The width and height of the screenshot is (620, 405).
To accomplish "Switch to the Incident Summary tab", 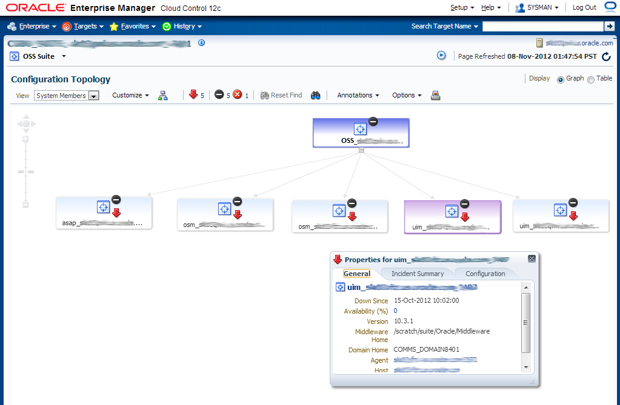I will [418, 274].
